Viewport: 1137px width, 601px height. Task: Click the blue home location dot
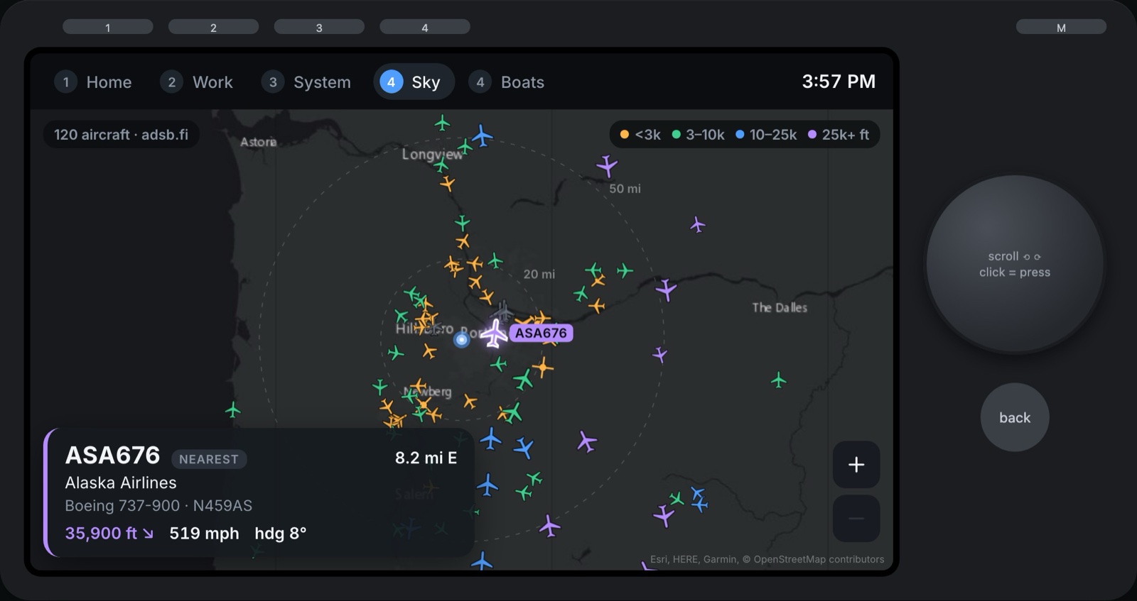point(462,340)
